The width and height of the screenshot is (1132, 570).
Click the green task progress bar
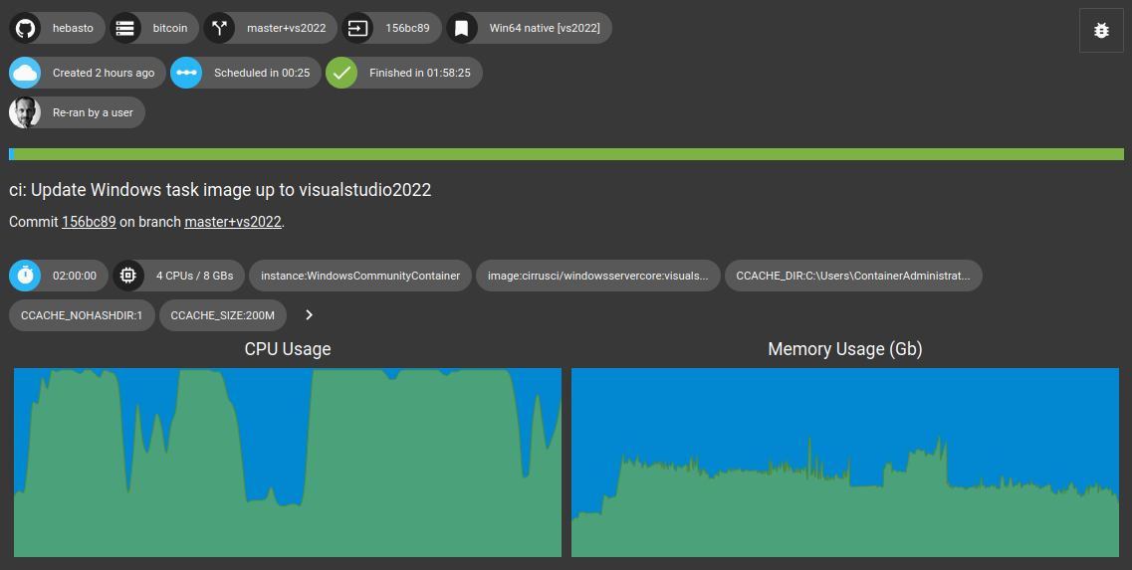click(x=566, y=154)
